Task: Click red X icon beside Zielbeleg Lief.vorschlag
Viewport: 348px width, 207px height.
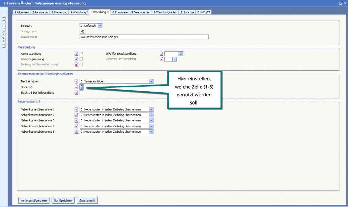Action: (x=161, y=59)
